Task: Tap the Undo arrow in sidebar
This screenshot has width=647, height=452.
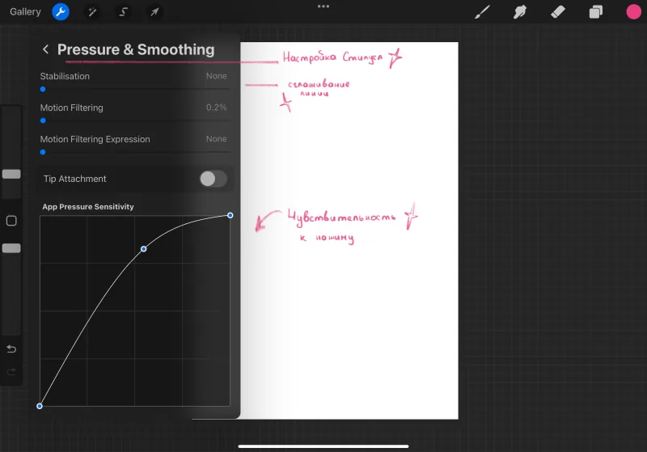Action: coord(11,349)
